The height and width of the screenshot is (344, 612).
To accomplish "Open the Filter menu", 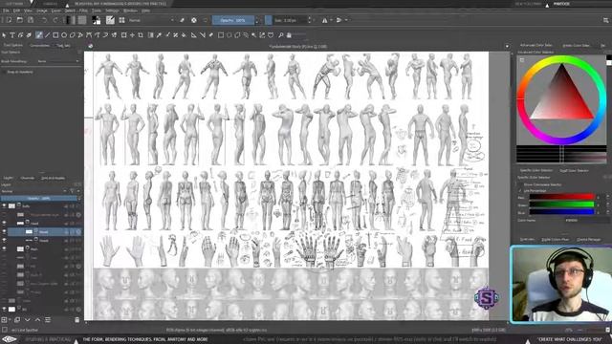I will point(83,11).
